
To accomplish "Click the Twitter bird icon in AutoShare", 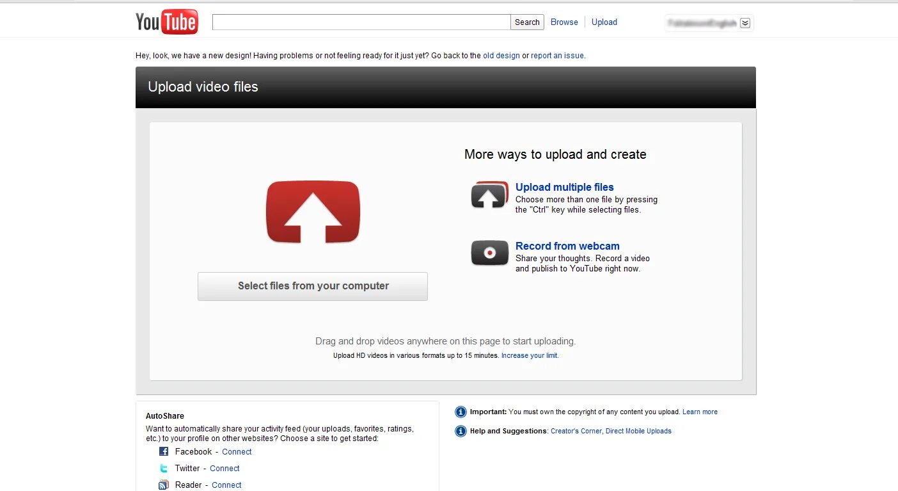I will pos(164,468).
